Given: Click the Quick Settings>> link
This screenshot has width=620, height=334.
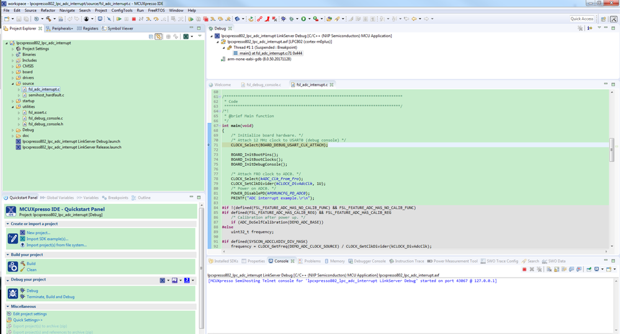Looking at the screenshot, I should click(x=28, y=320).
